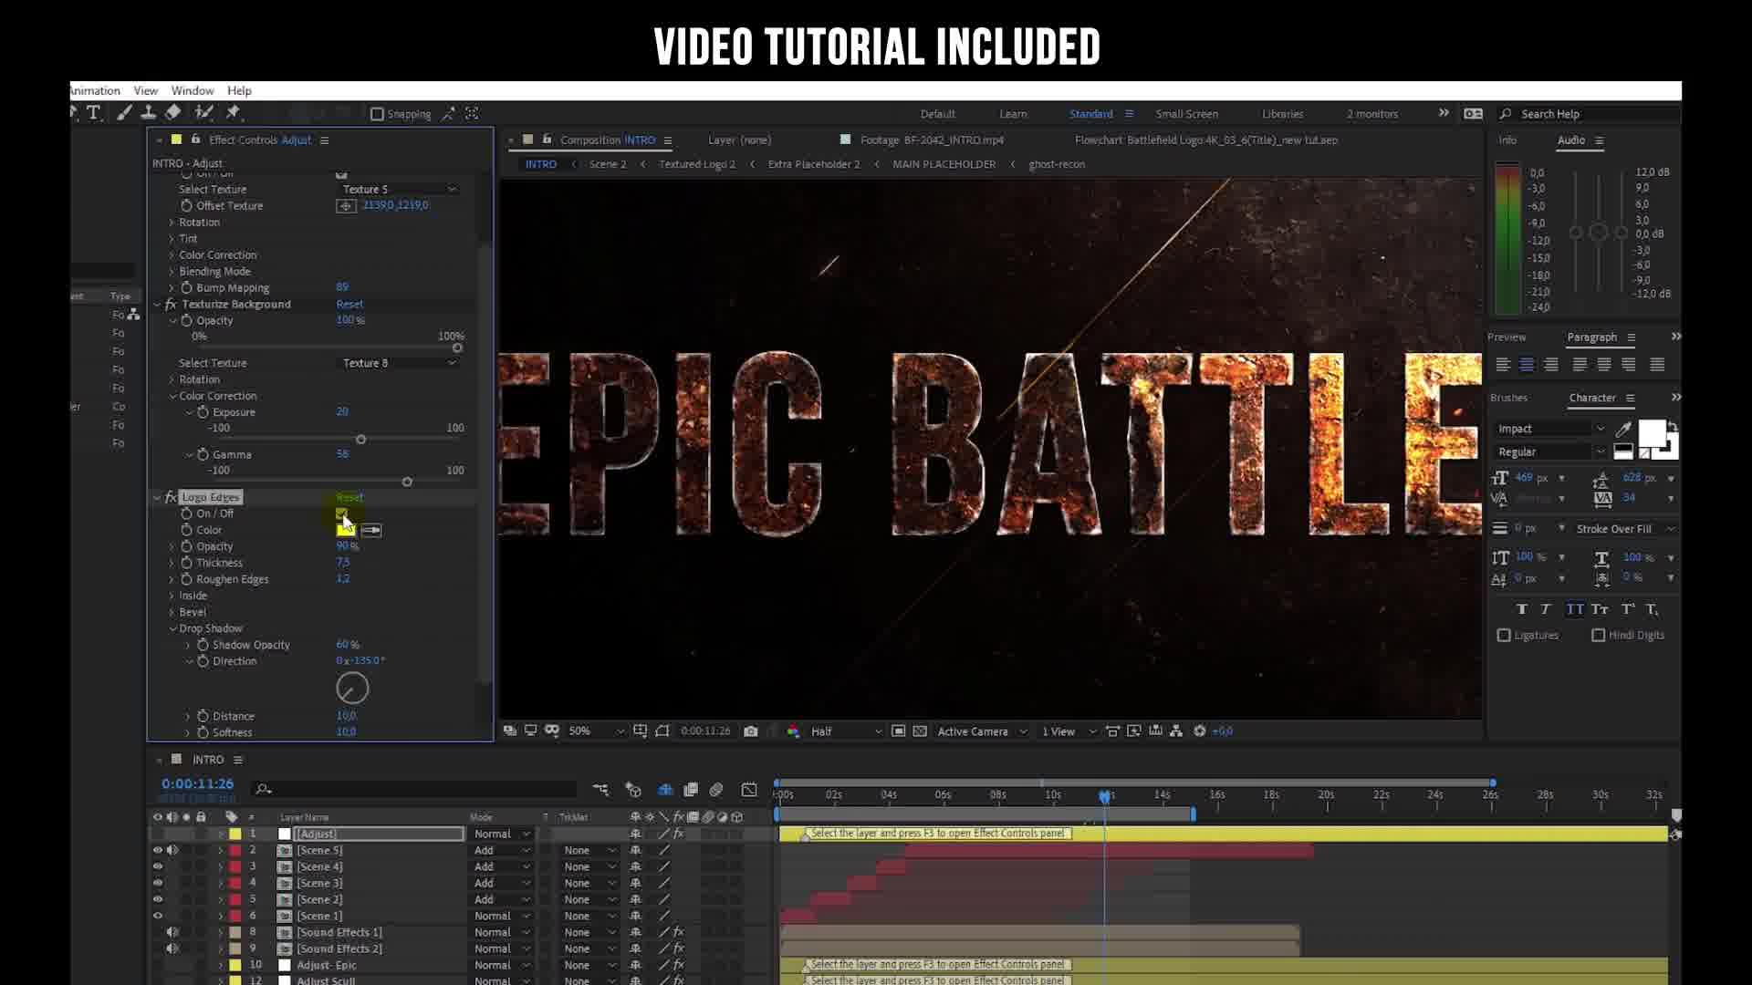
Task: Select the Type tool in the toolbar
Action: (x=93, y=112)
